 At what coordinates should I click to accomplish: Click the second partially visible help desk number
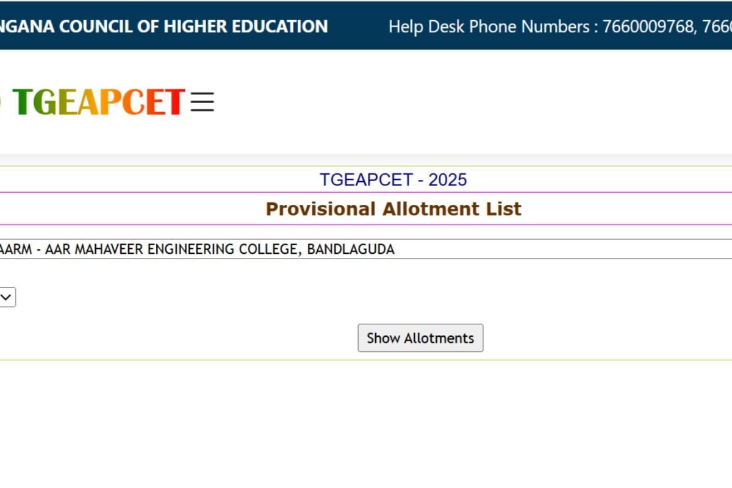[716, 27]
